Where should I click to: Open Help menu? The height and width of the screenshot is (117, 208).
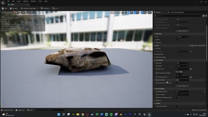(46, 1)
